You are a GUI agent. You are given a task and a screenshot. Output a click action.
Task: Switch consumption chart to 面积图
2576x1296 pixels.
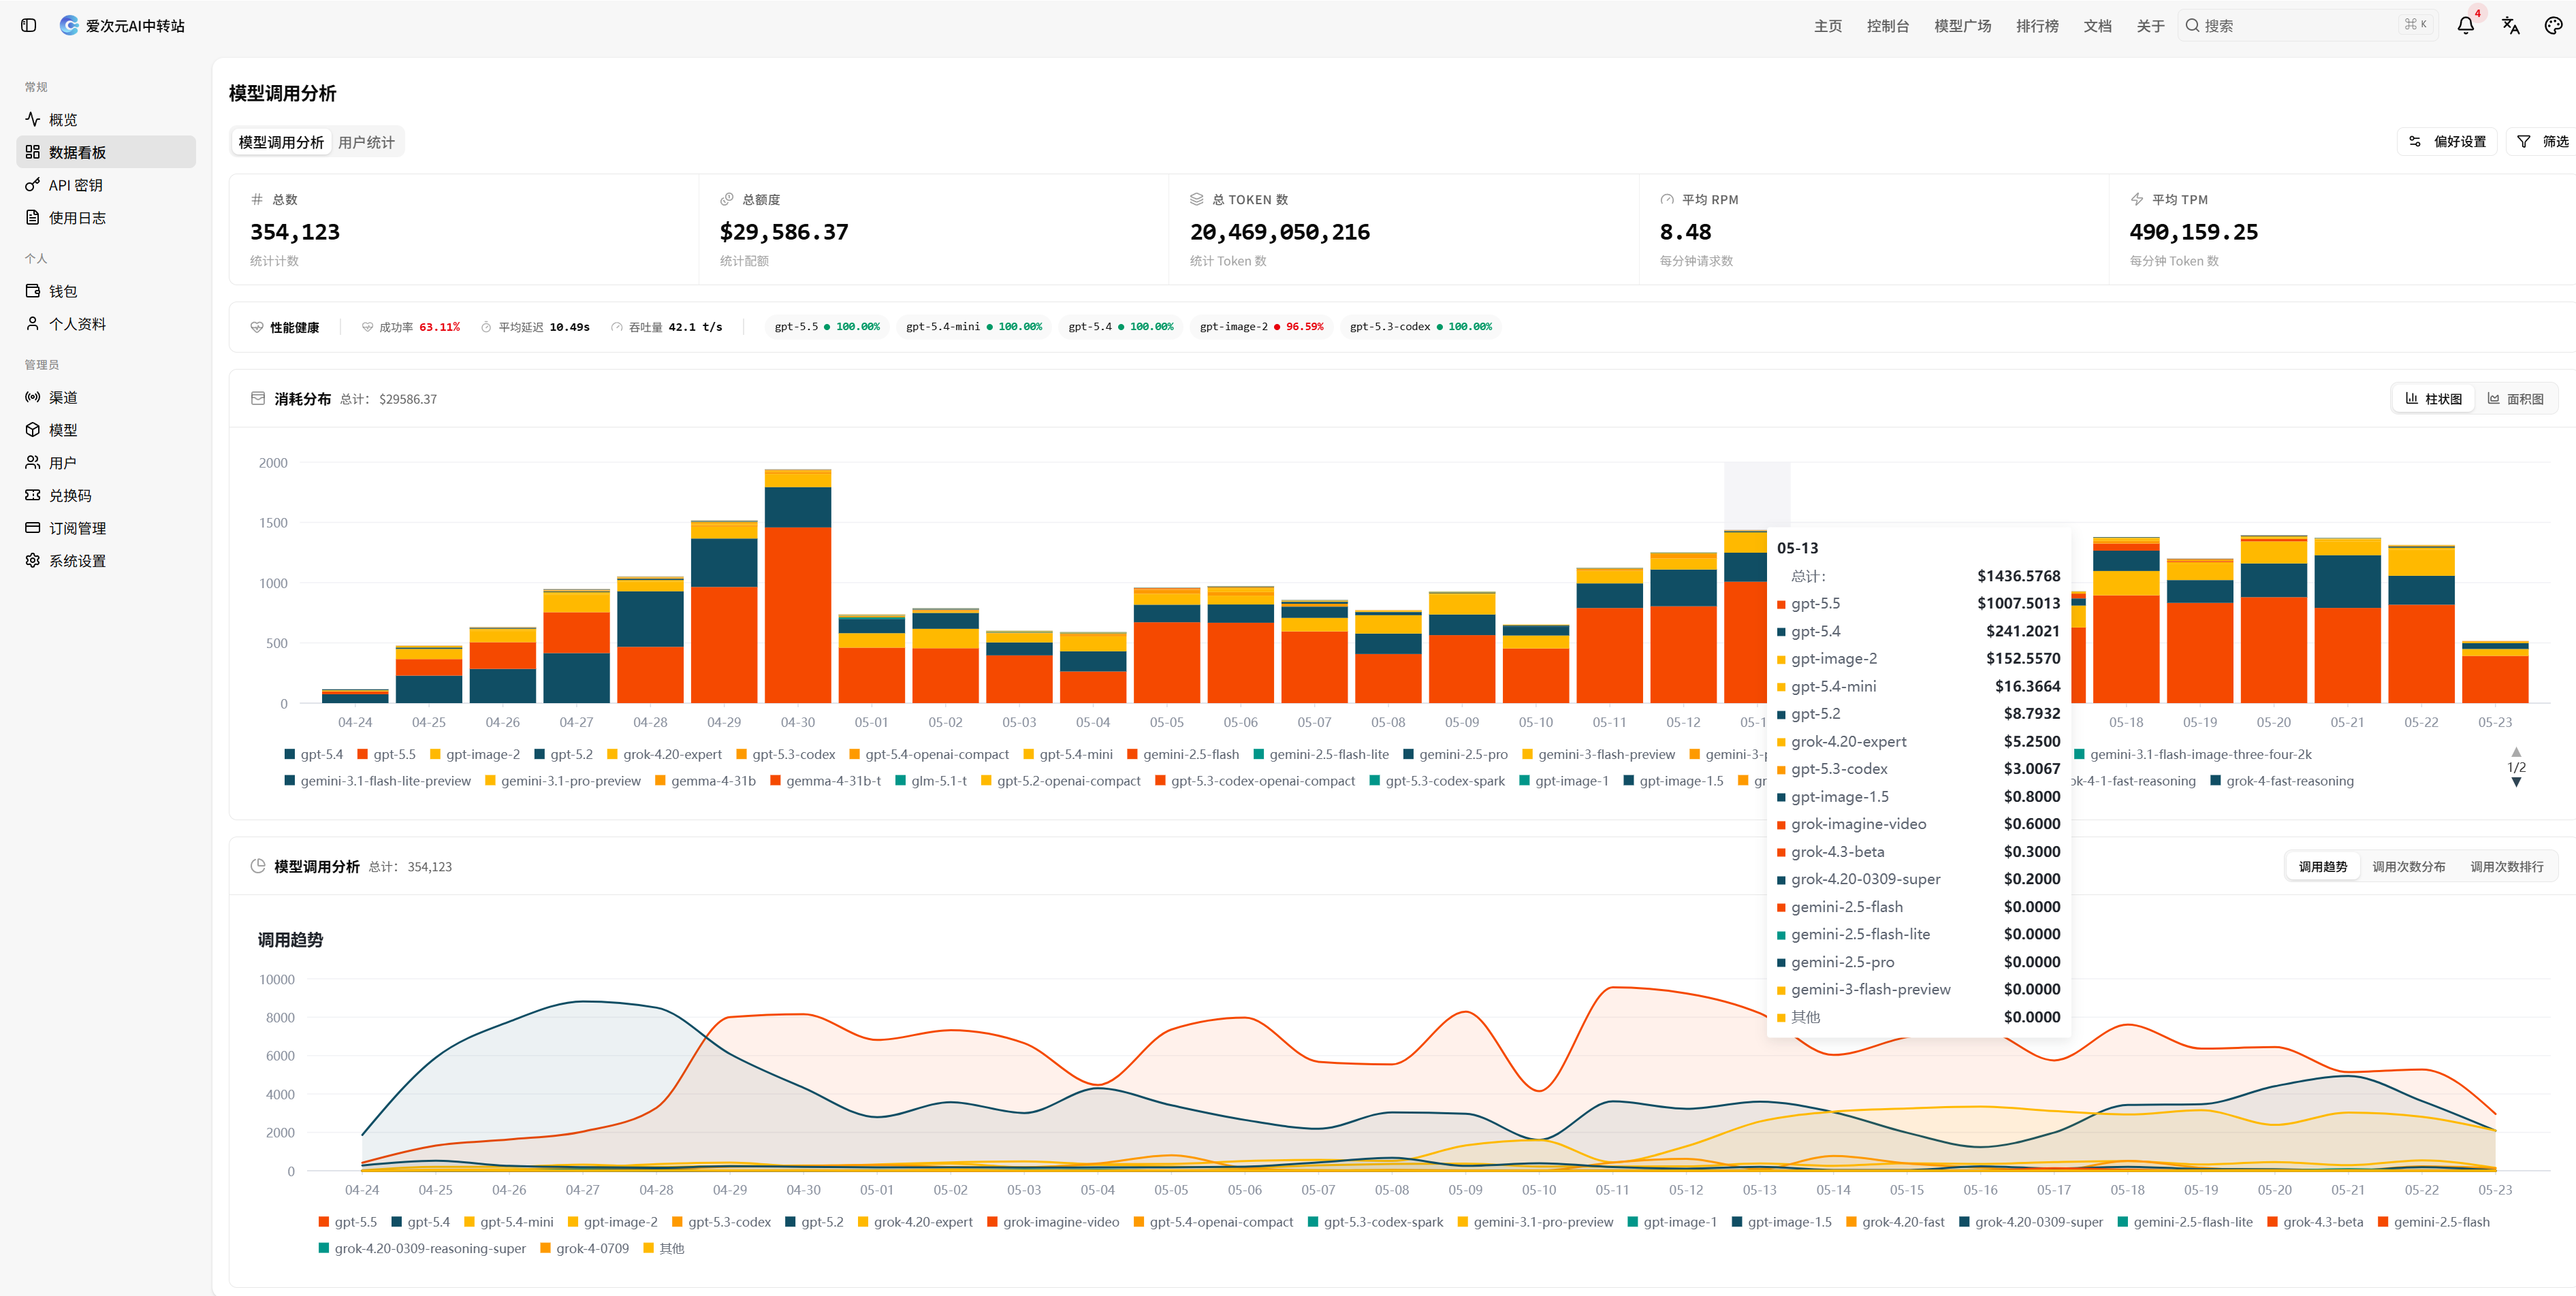2515,399
